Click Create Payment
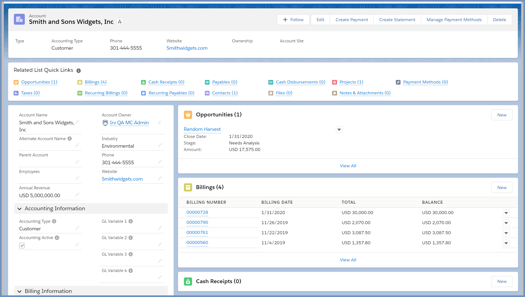This screenshot has width=525, height=297. 352,20
